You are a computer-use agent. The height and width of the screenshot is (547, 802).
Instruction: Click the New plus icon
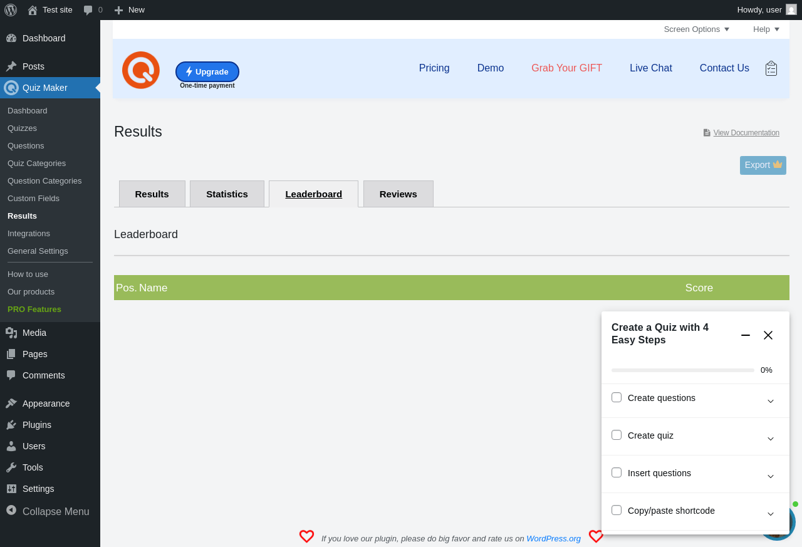(118, 10)
